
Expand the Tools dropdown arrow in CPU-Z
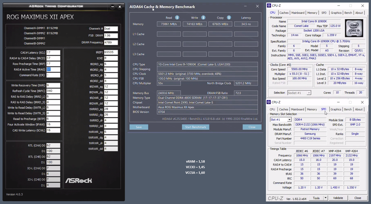coord(325,198)
